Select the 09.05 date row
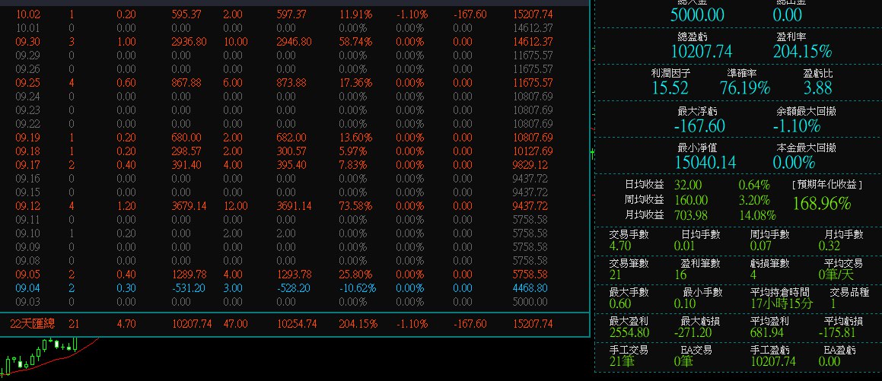Screen dimensions: 882x381 (284, 275)
